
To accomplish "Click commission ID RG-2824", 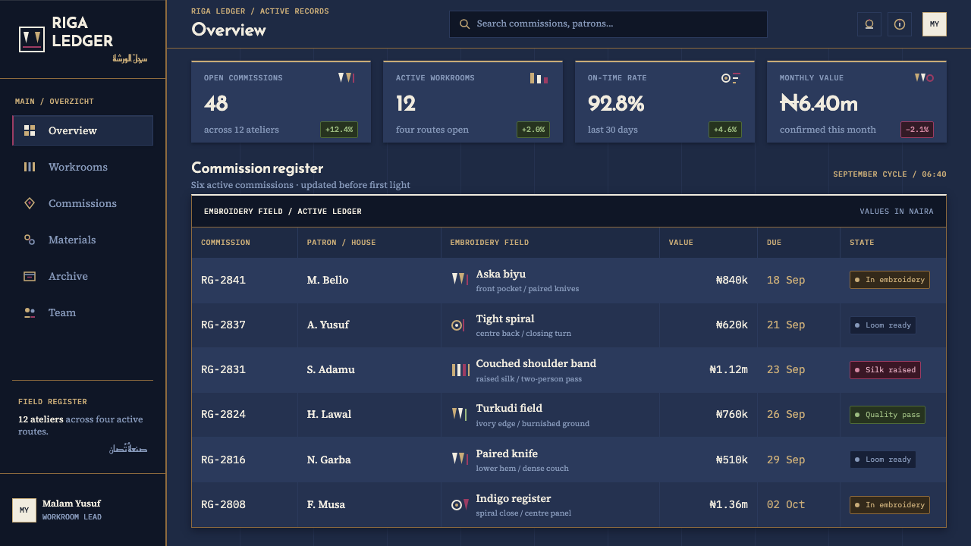I will coord(223,415).
